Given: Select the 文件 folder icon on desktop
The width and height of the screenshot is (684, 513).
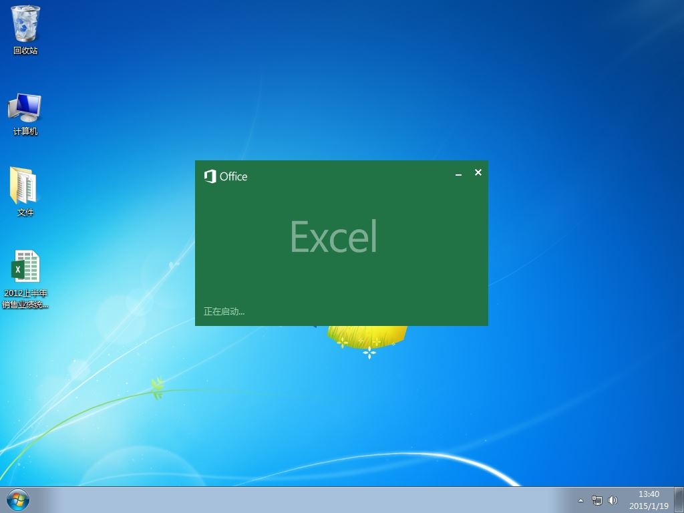Looking at the screenshot, I should [25, 192].
